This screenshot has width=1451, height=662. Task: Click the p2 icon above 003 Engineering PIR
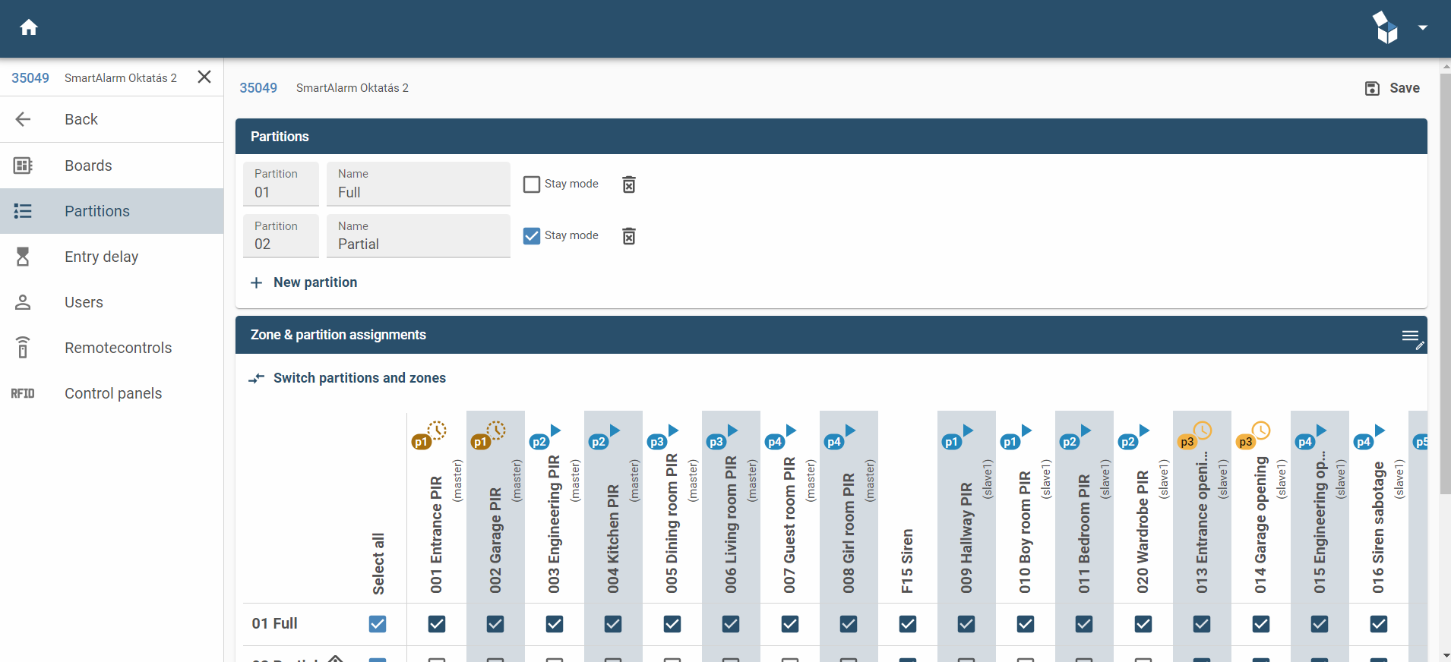(x=545, y=437)
